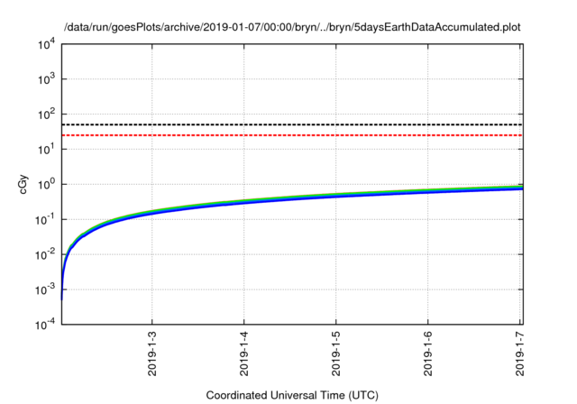The width and height of the screenshot is (577, 404).
Task: Click the 2019-1-3 date label
Action: tap(152, 353)
